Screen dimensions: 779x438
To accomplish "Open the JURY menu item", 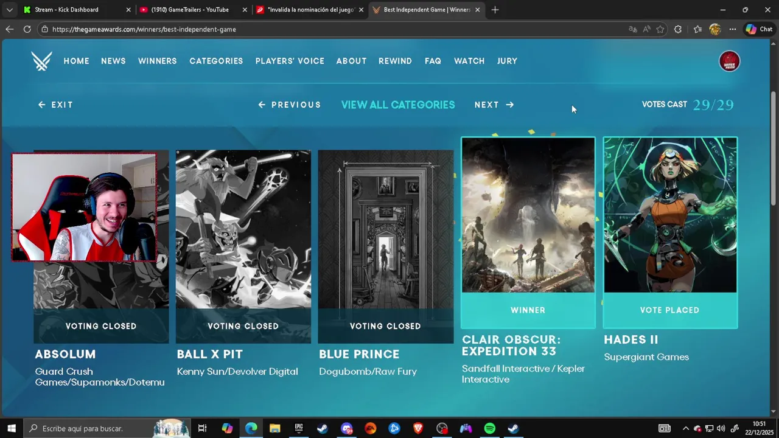I will click(507, 61).
